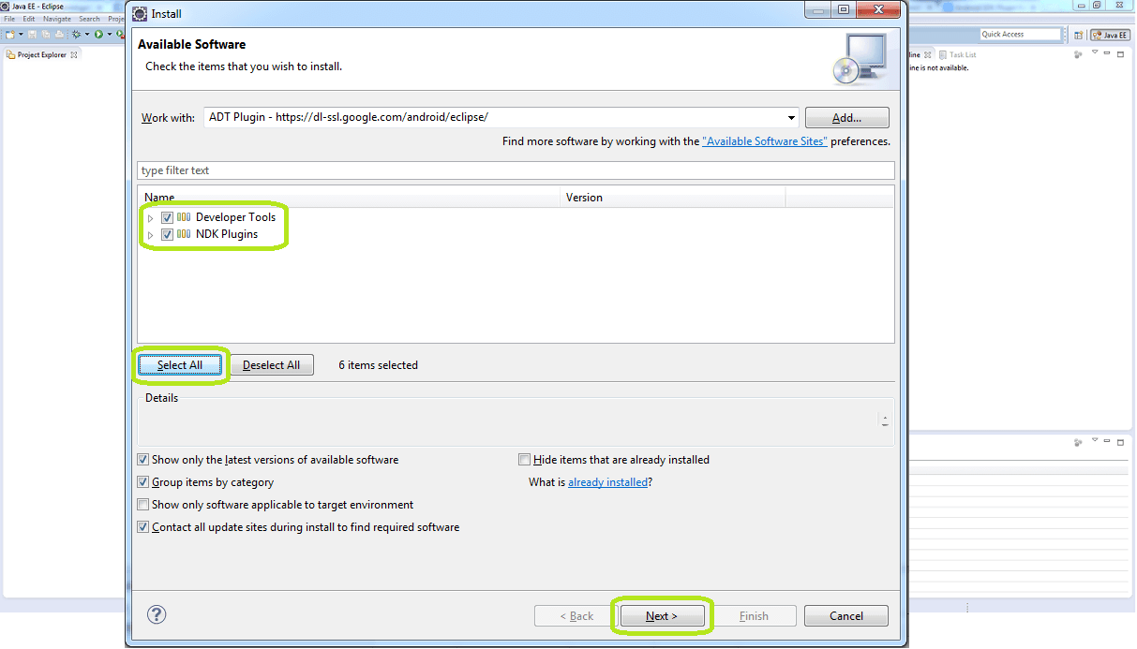Image resolution: width=1137 pixels, height=649 pixels.
Task: Cancel the Install dialog
Action: point(846,616)
